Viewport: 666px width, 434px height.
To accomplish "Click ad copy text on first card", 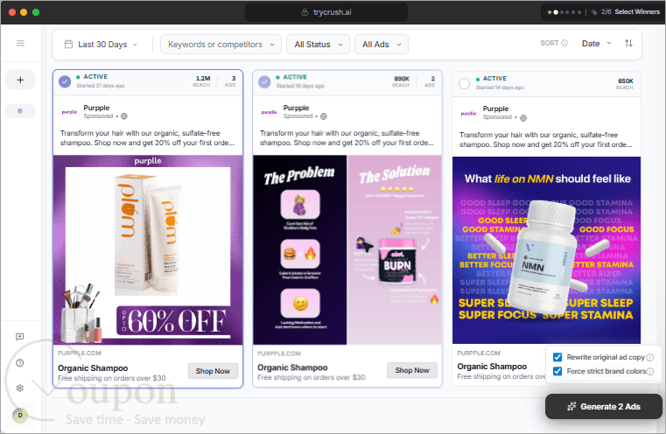I will (x=147, y=138).
